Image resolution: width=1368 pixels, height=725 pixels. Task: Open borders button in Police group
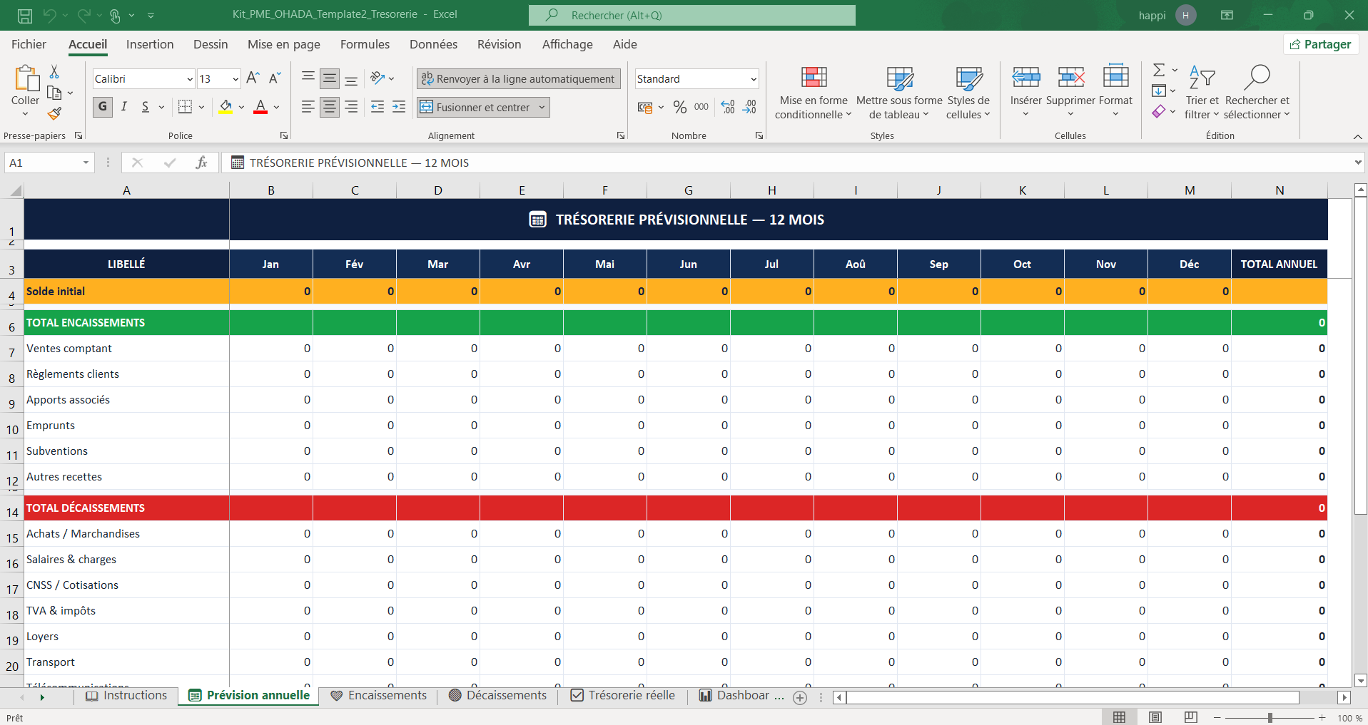pos(186,107)
